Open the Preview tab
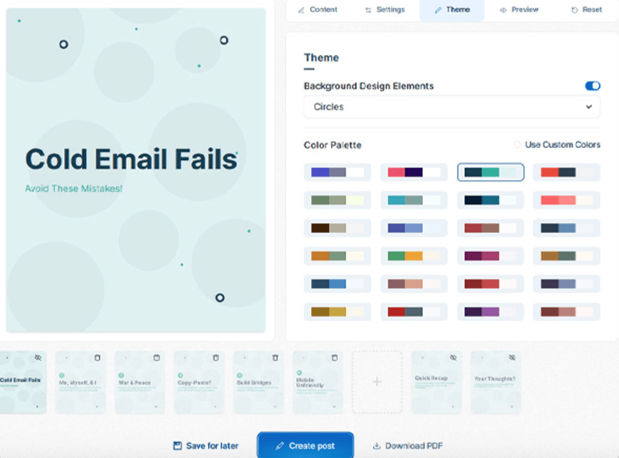Viewport: 619px width, 458px height. pos(519,10)
